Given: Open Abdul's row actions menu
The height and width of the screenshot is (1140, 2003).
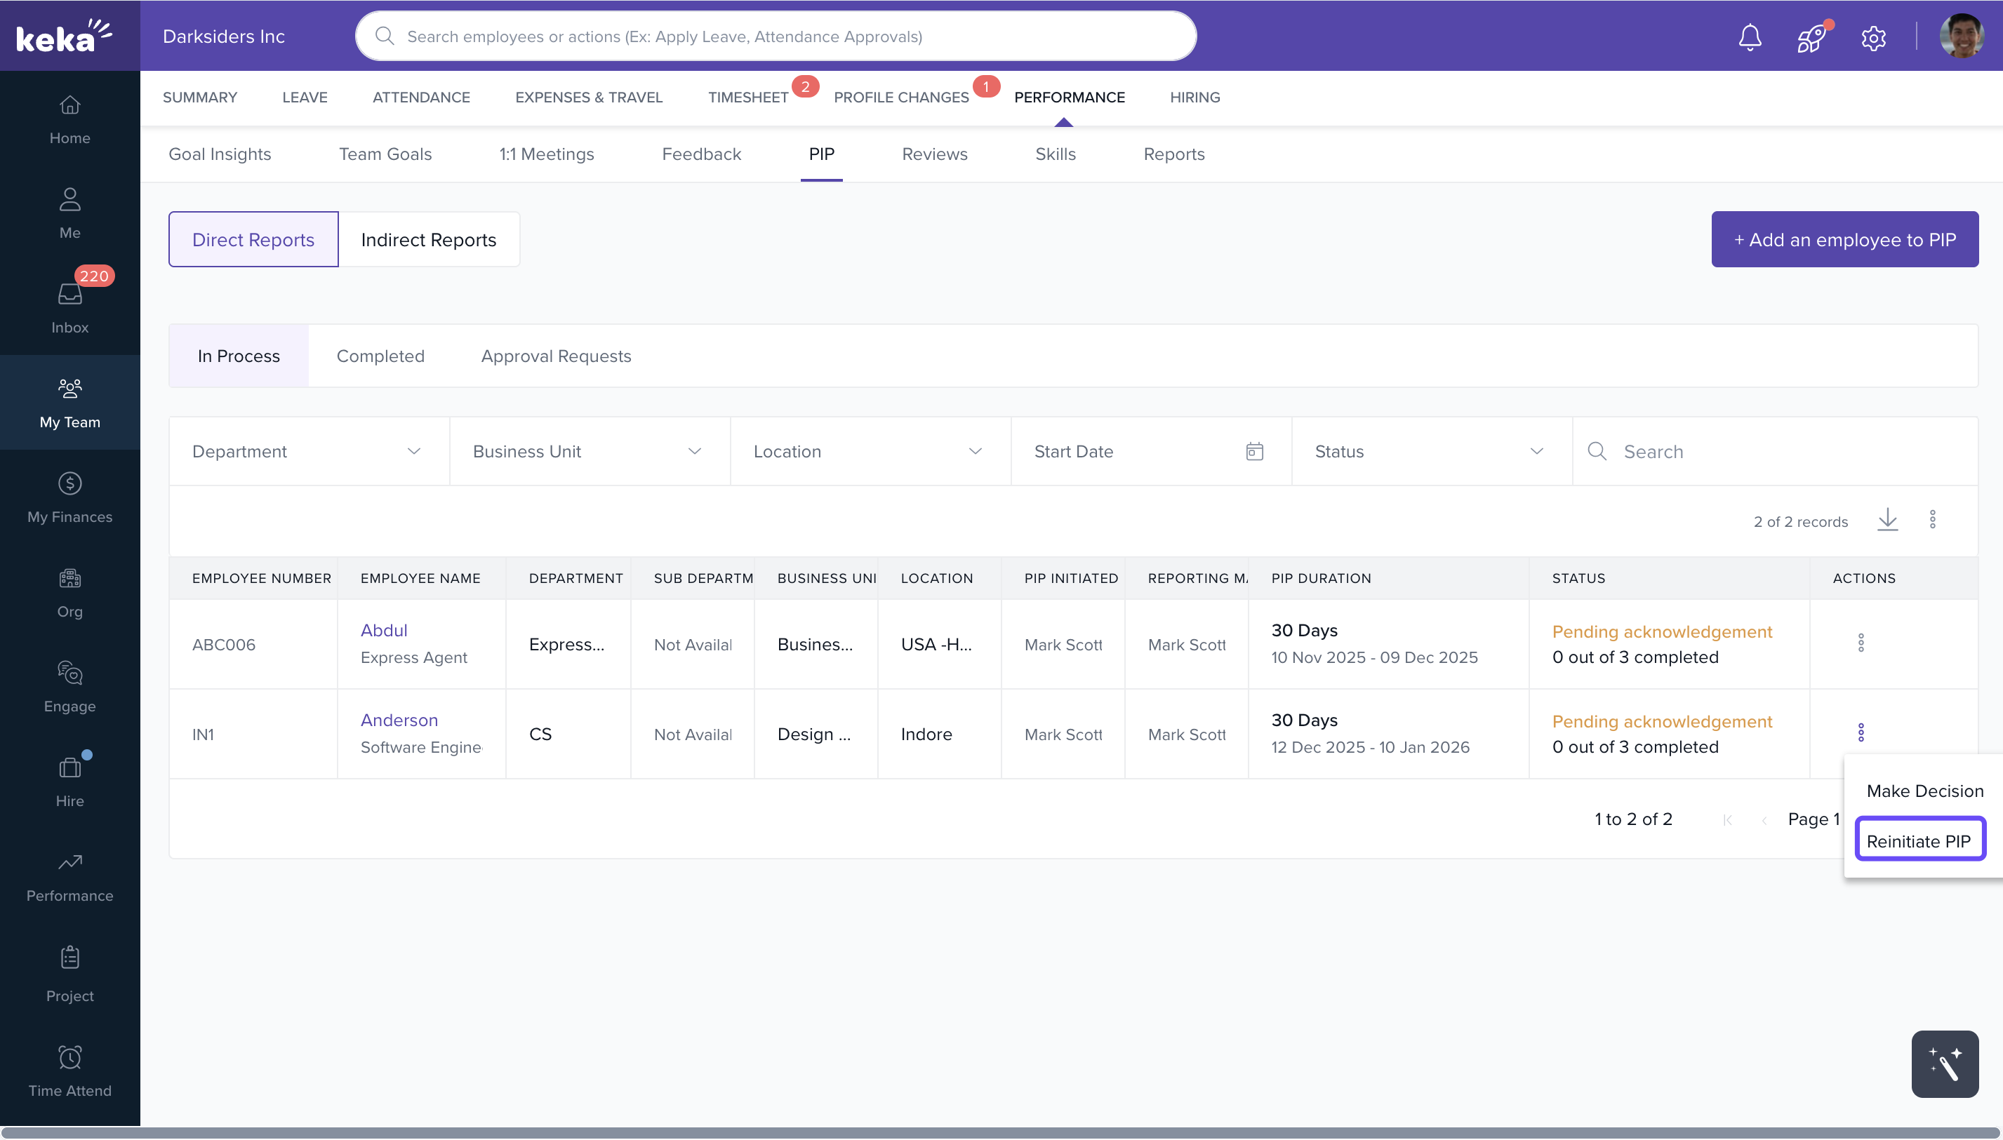Looking at the screenshot, I should 1861,643.
